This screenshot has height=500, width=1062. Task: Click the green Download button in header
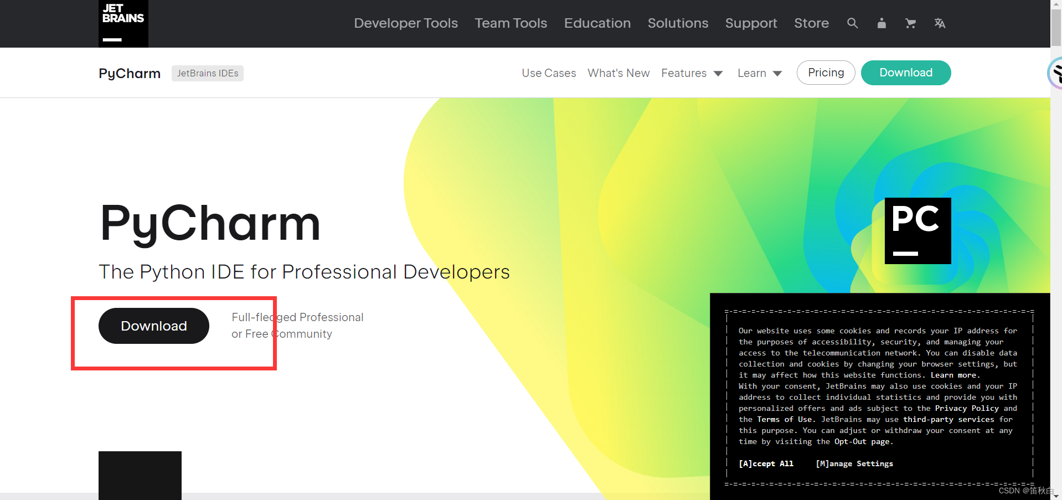point(906,73)
